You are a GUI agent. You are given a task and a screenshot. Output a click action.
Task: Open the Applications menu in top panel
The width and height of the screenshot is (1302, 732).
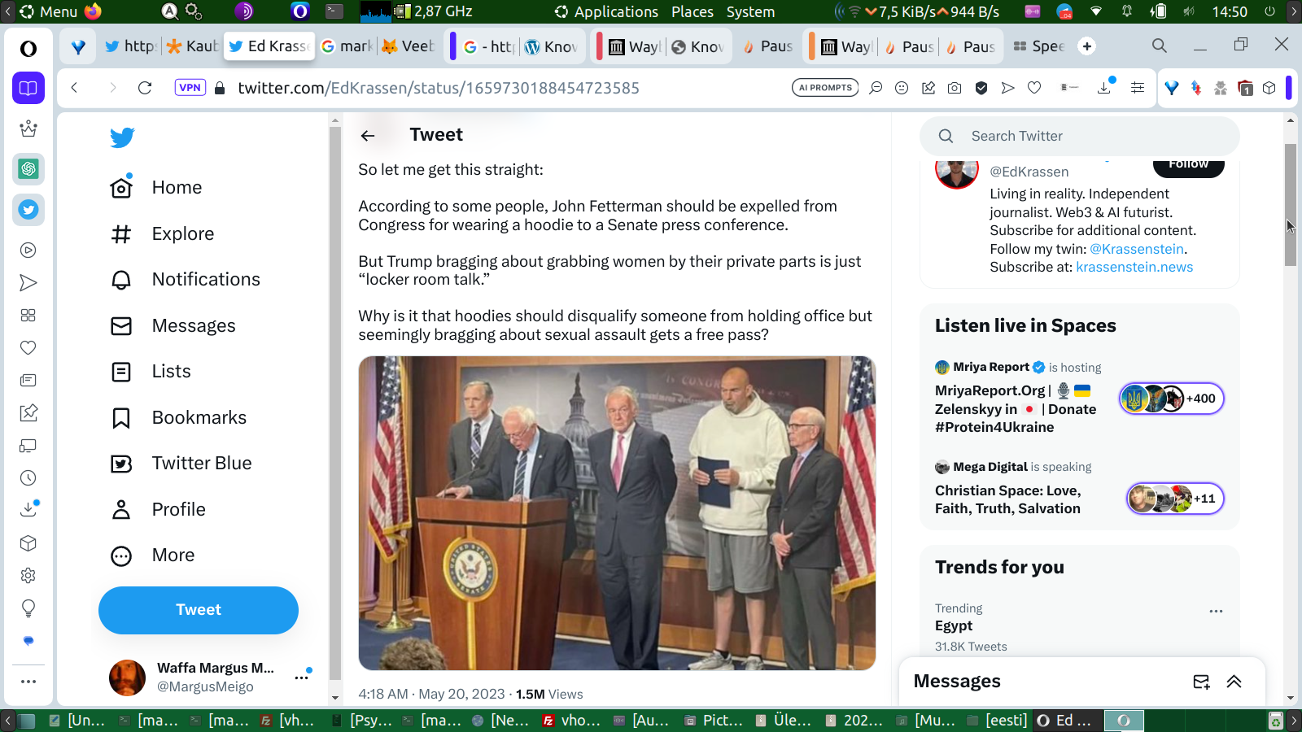(606, 11)
